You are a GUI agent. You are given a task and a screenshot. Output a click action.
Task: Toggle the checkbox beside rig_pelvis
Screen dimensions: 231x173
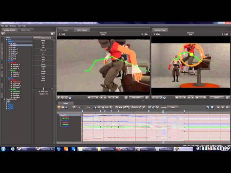click(2, 45)
